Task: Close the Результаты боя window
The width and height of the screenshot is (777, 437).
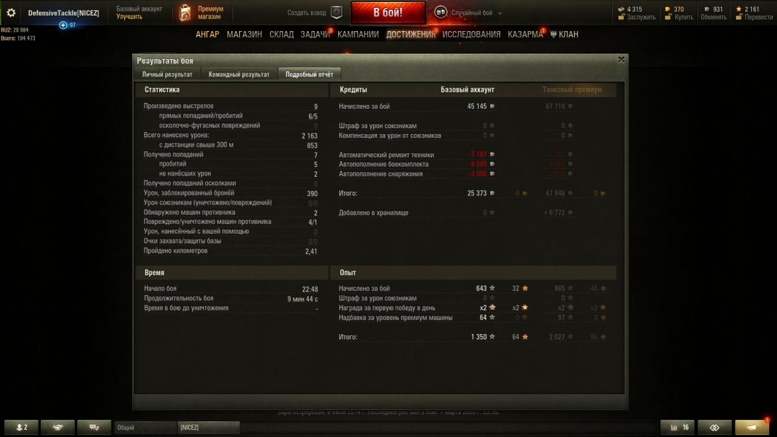Action: (622, 60)
